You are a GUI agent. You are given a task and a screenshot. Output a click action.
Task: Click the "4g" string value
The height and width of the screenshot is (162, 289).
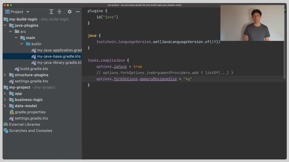point(187,79)
